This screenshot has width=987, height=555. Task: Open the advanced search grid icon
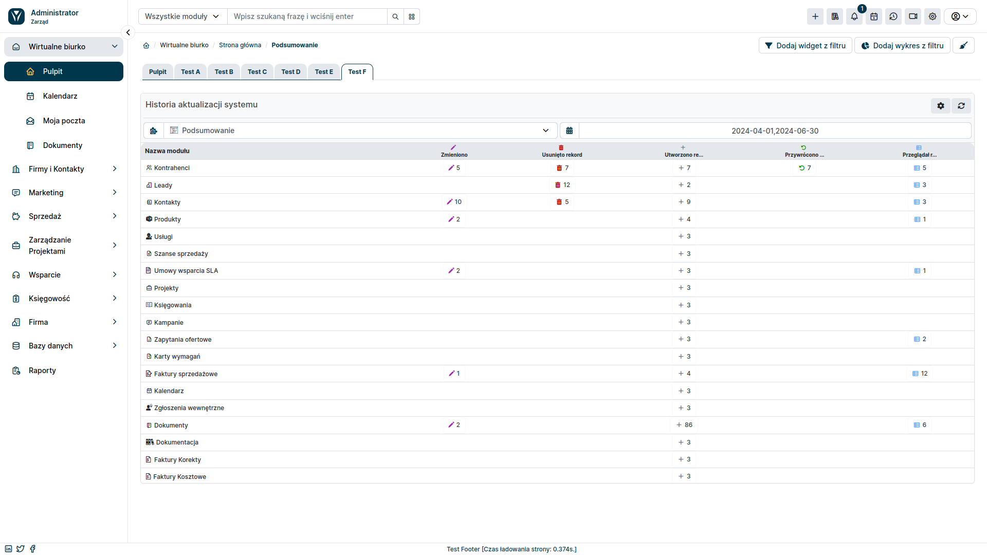click(412, 16)
